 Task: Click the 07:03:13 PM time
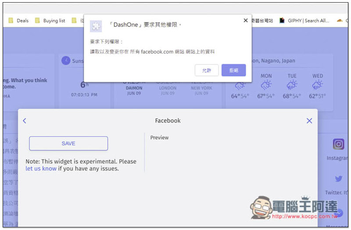coord(84,95)
